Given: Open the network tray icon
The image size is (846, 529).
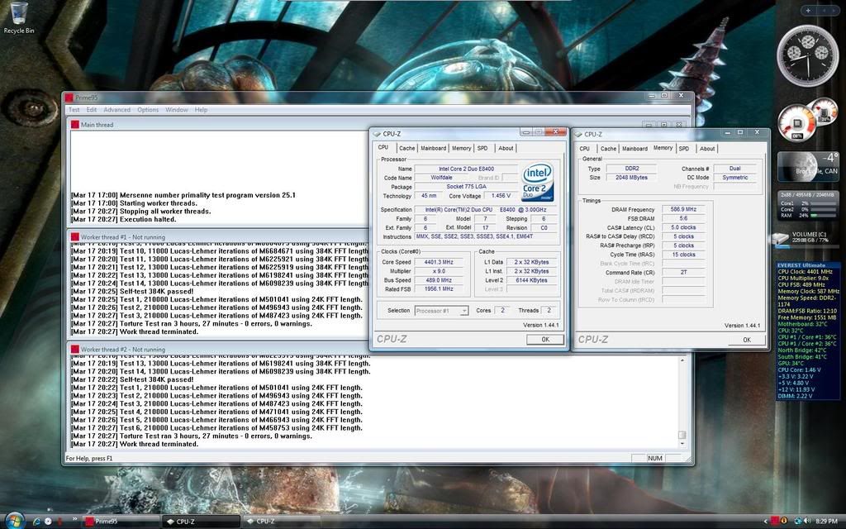Looking at the screenshot, I should 800,522.
